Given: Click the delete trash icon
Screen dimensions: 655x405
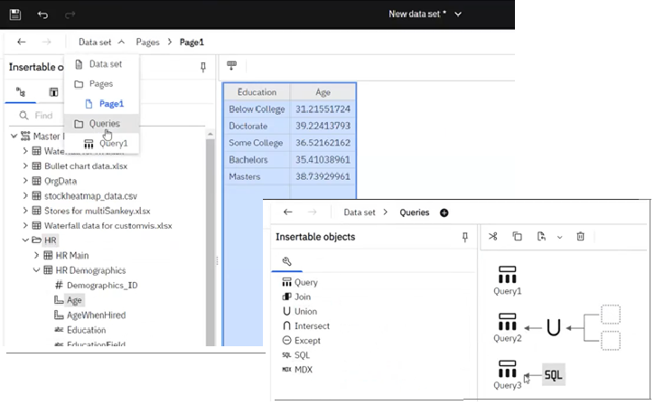Looking at the screenshot, I should [581, 236].
